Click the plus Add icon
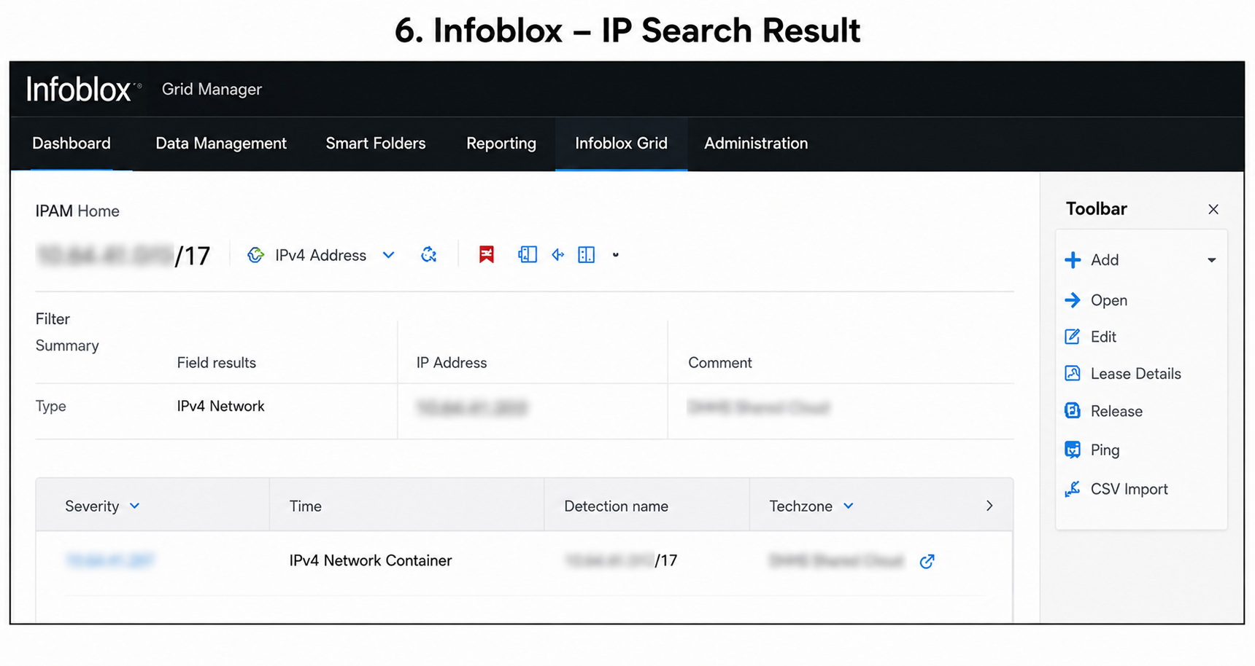The image size is (1255, 666). (1073, 260)
